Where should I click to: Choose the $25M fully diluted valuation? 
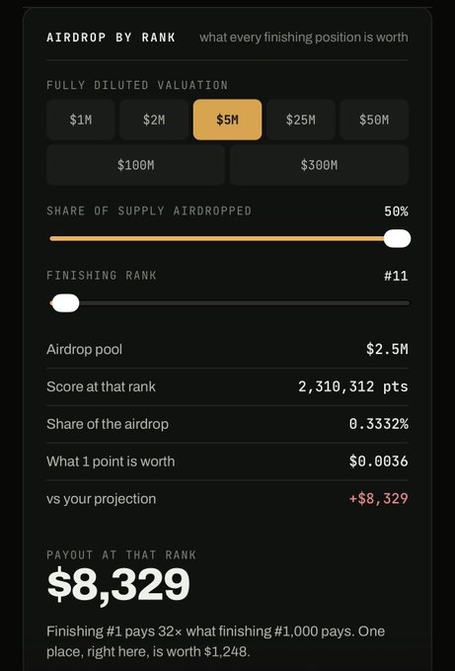[301, 120]
